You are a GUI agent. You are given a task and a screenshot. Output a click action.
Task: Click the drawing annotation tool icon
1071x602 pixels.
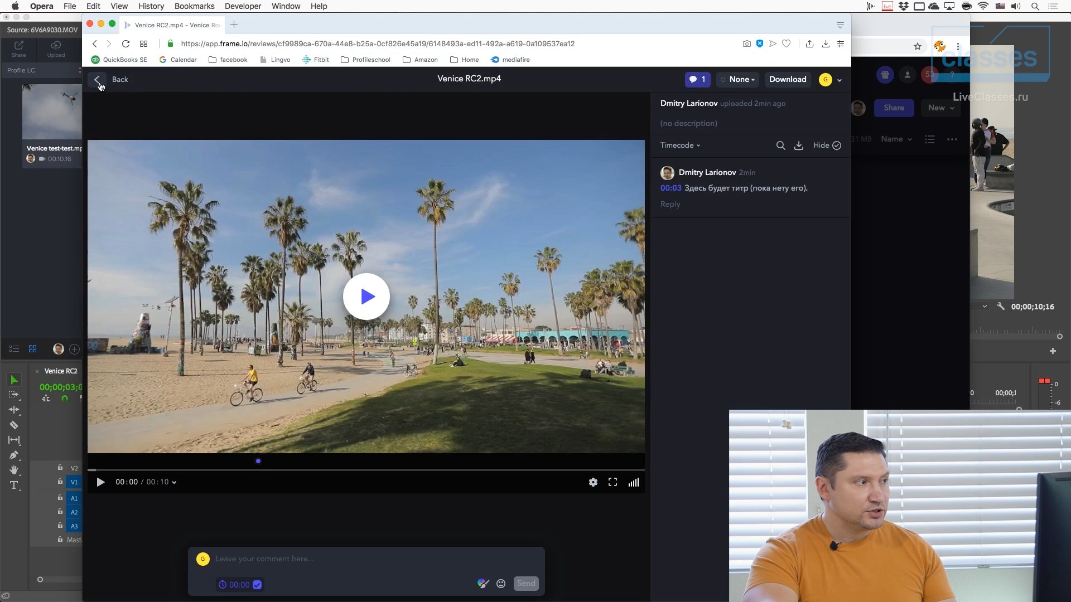(x=483, y=584)
